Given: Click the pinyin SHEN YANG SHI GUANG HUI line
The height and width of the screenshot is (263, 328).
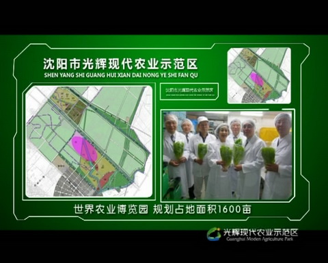Looking at the screenshot, I should [121, 75].
